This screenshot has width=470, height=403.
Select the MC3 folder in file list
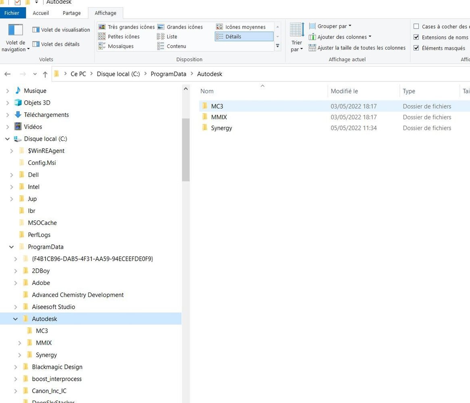(217, 106)
